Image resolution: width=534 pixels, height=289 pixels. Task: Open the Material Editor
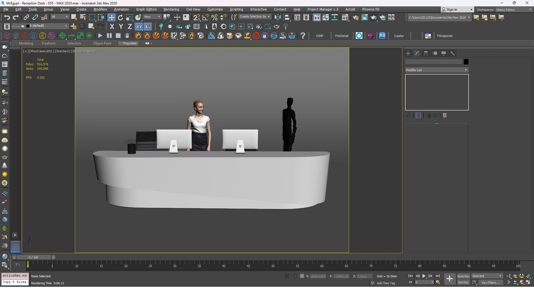pyautogui.click(x=345, y=17)
